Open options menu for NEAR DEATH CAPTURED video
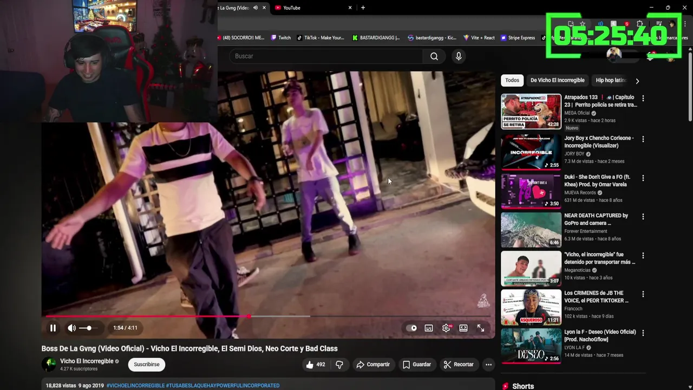Viewport: 693px width, 390px height. point(643,217)
